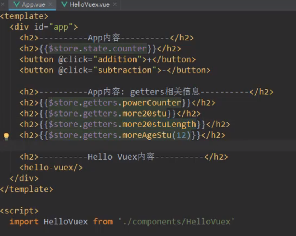Click the import keyword
296x236 pixels.
pyautogui.click(x=24, y=222)
